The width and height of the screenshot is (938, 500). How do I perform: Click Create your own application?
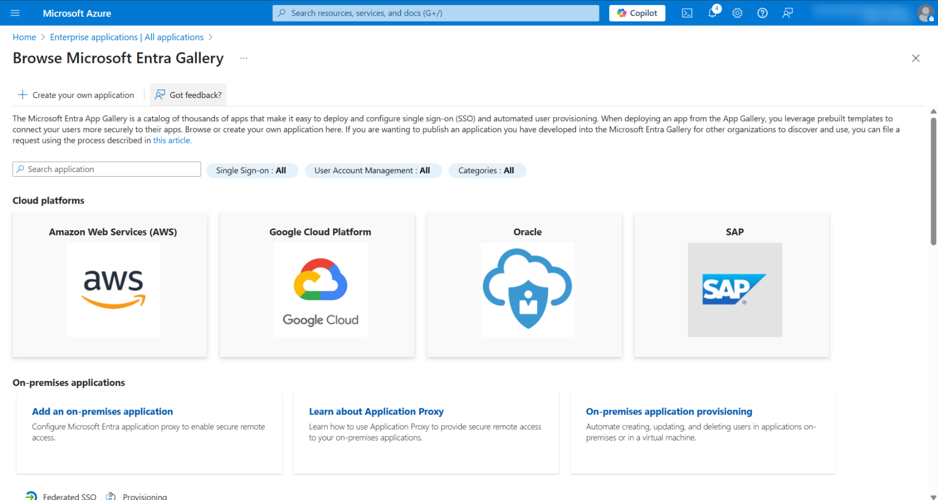[76, 95]
